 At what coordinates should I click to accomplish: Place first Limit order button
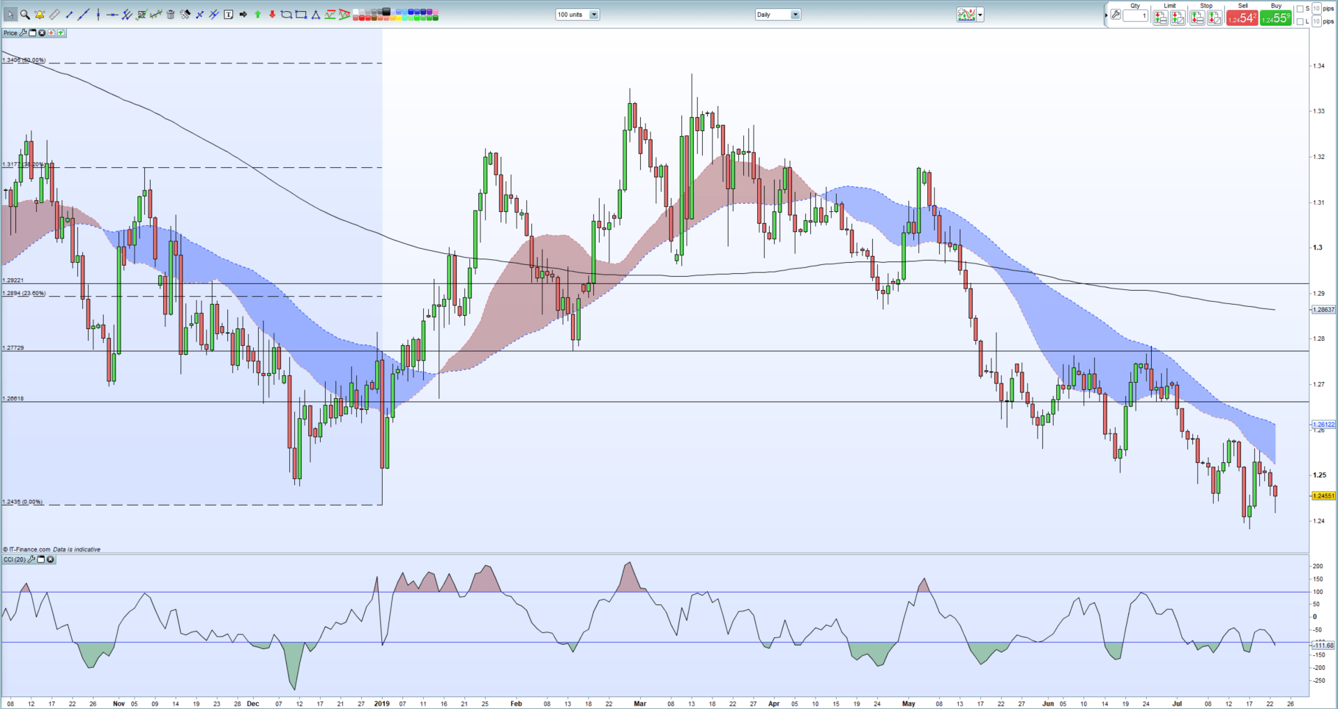[1160, 18]
